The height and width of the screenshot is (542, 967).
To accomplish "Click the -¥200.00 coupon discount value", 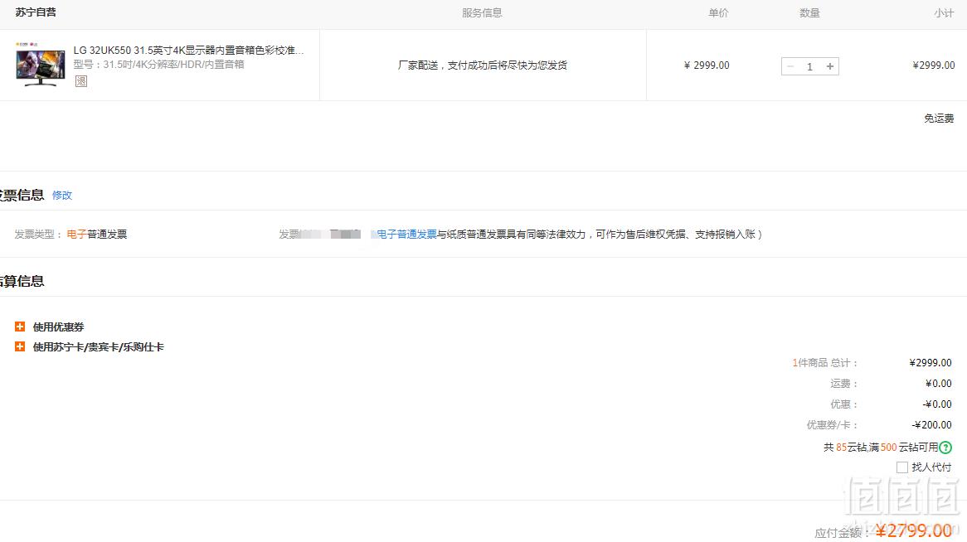I will [x=932, y=425].
